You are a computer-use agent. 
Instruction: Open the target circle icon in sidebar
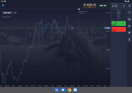click(129, 26)
